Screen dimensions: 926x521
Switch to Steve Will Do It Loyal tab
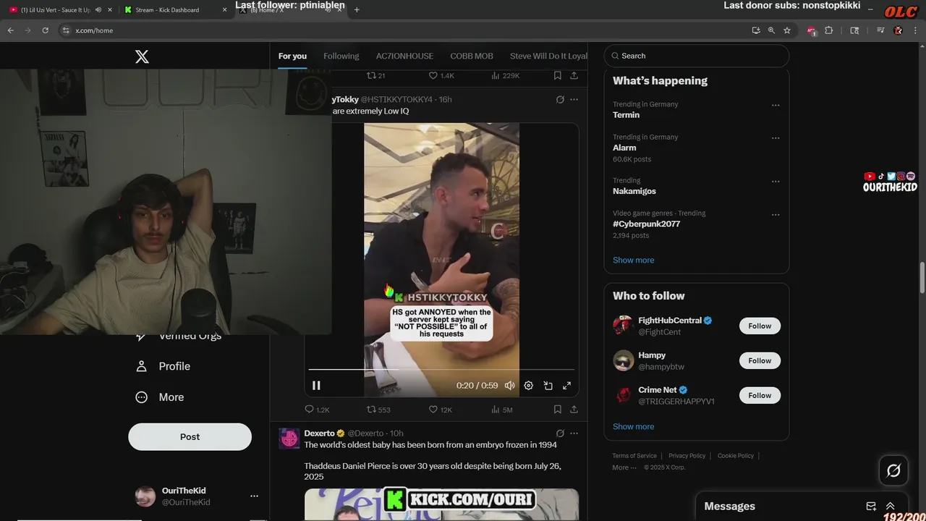click(548, 56)
